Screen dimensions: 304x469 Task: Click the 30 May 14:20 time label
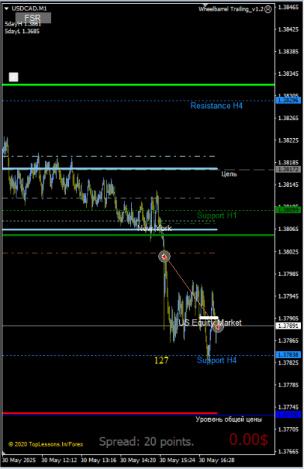pos(138,460)
